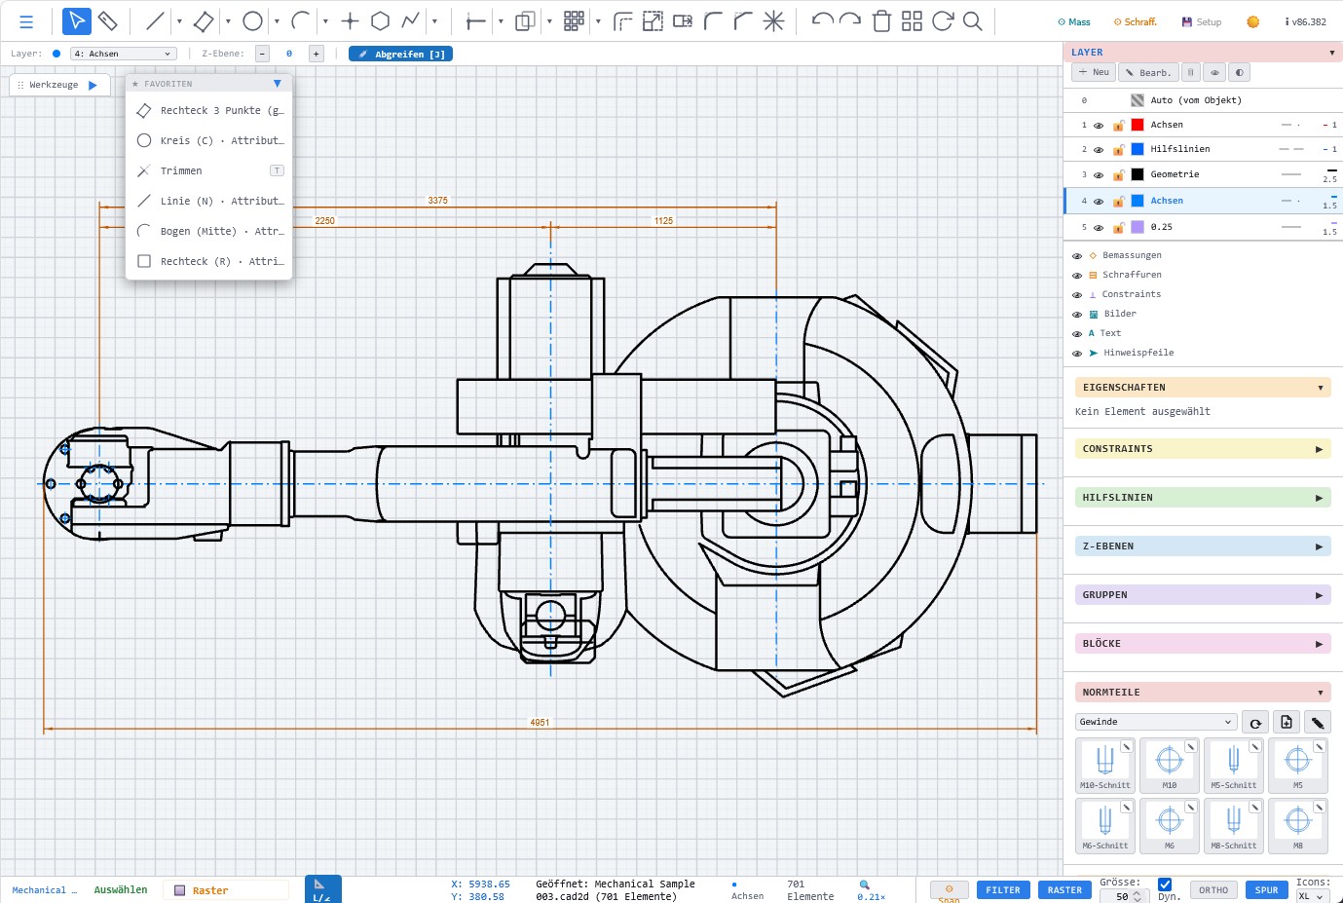The image size is (1343, 903).
Task: Select the scale tool icon
Action: click(x=653, y=20)
